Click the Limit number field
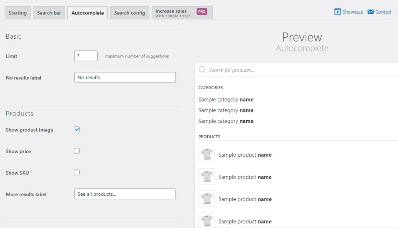This screenshot has width=398, height=228. point(86,56)
